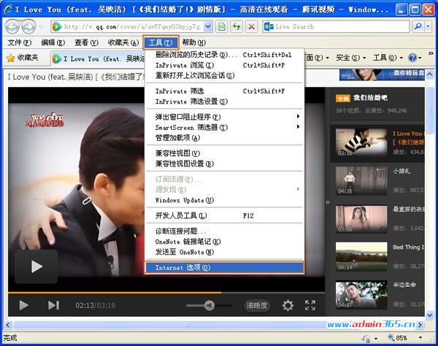Play the video using the large overlay play button
438x346 pixels.
pyautogui.click(x=36, y=266)
